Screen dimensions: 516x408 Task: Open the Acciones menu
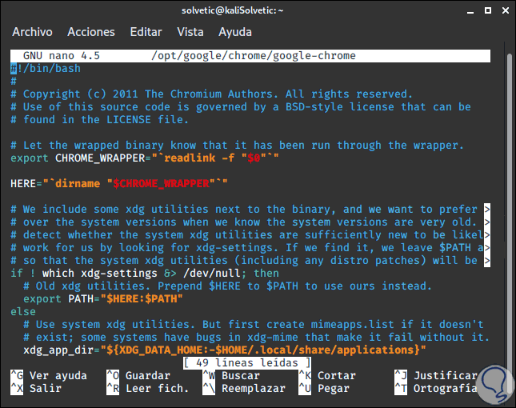[x=91, y=32]
